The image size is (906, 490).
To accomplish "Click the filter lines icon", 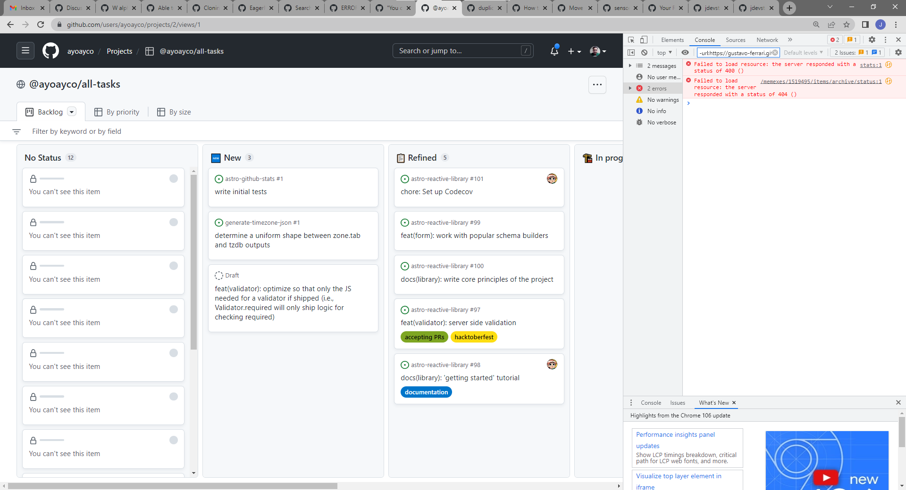I will [x=17, y=131].
